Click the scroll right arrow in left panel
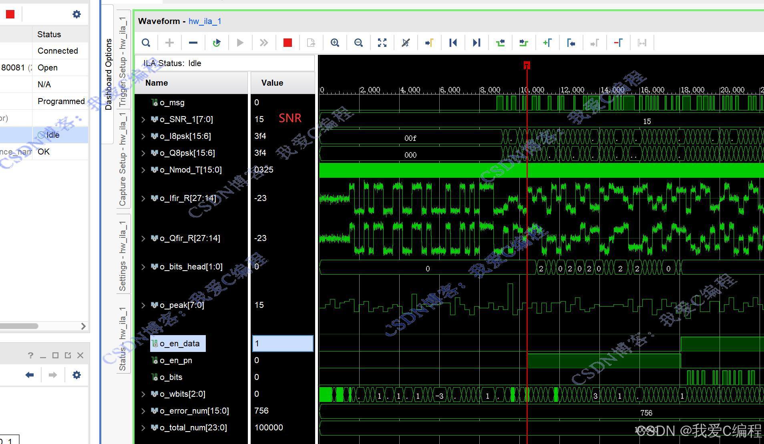 point(83,326)
